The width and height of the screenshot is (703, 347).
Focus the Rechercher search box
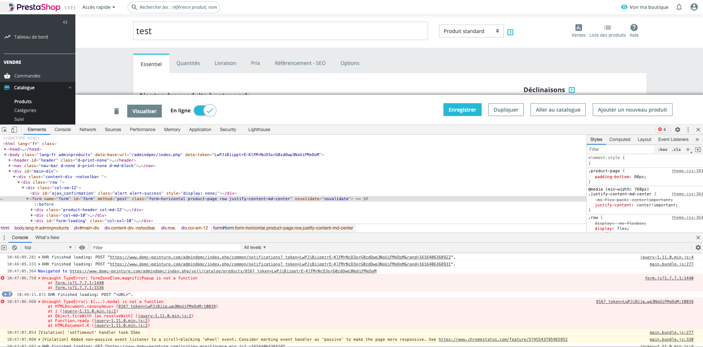coord(174,7)
